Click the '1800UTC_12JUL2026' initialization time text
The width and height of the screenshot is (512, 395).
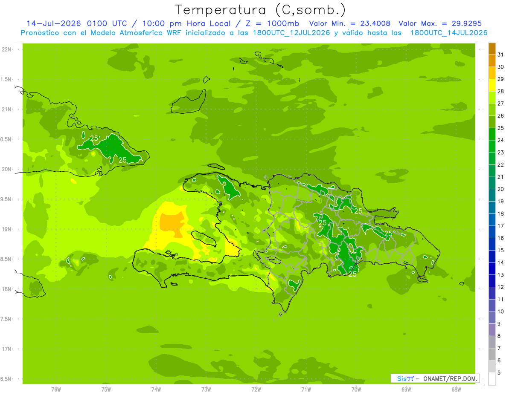pyautogui.click(x=291, y=33)
